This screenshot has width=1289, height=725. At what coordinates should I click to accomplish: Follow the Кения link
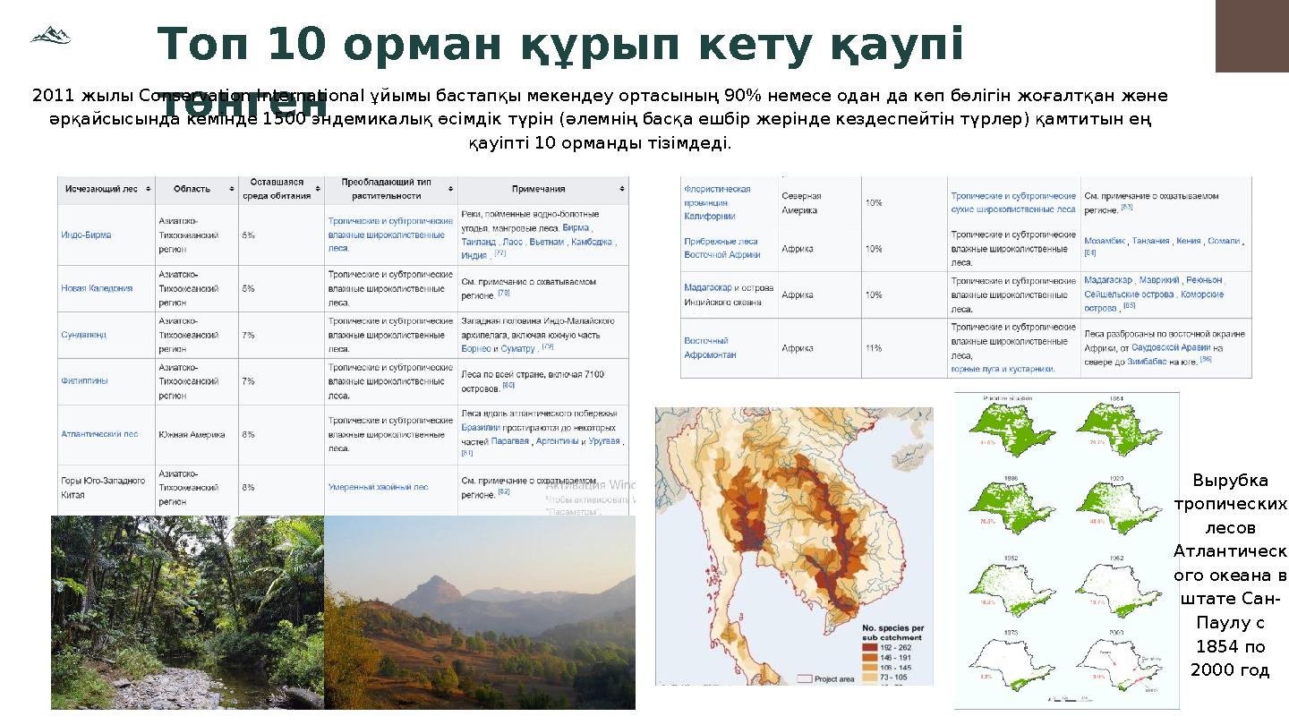tap(1188, 241)
